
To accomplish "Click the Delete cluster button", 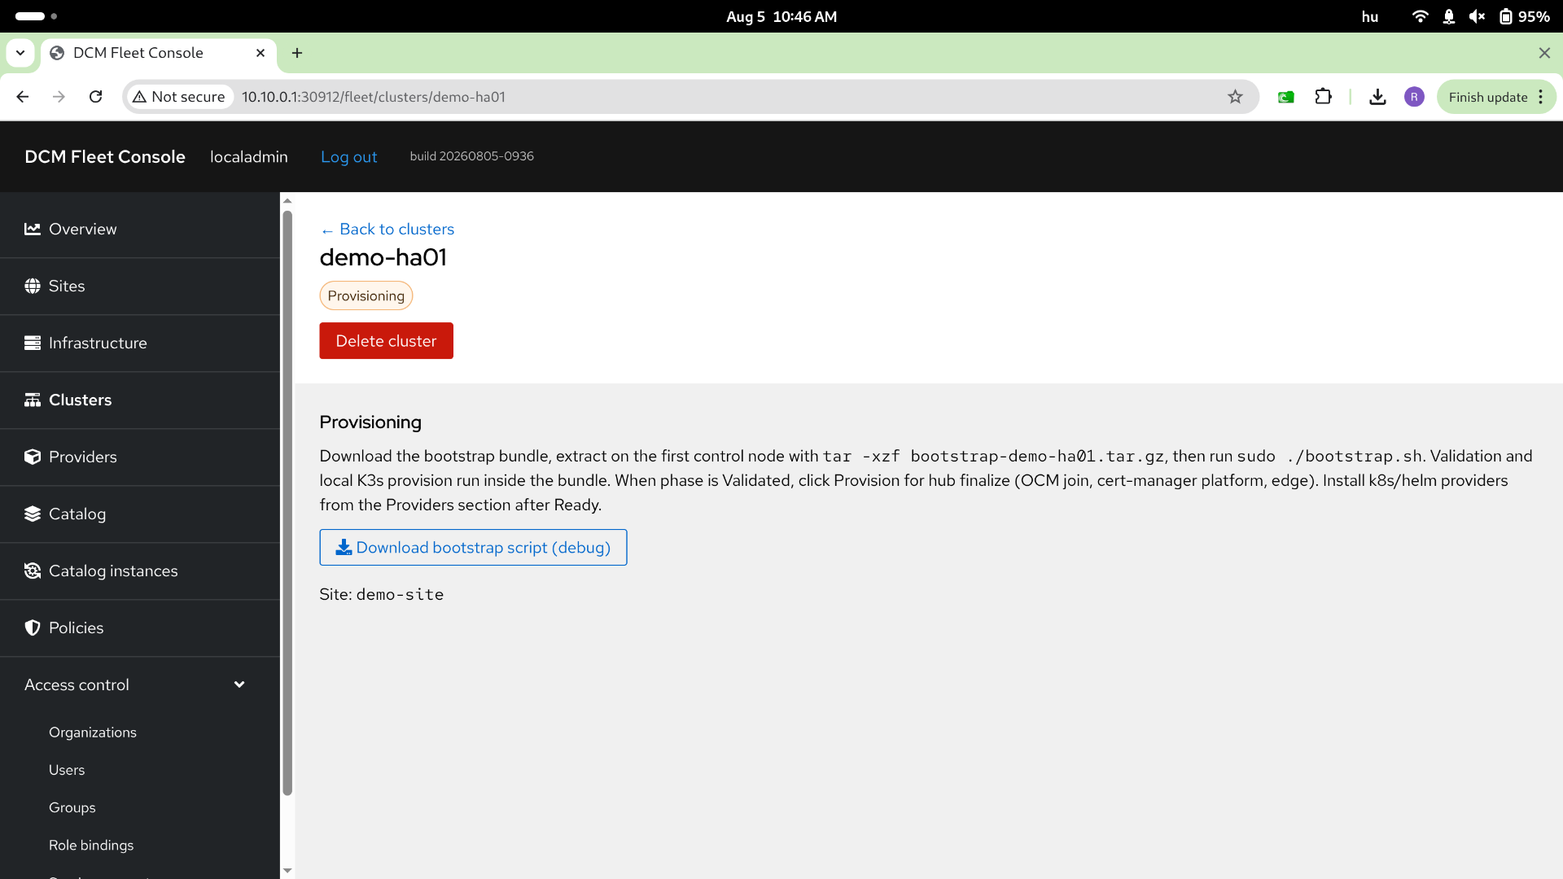I will (386, 340).
